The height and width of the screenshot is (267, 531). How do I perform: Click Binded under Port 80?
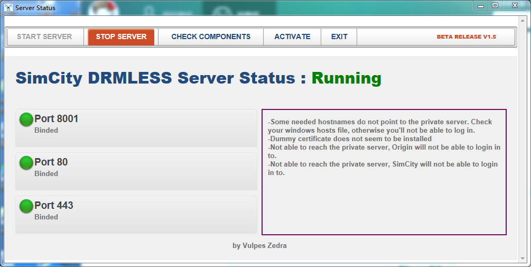pyautogui.click(x=46, y=173)
